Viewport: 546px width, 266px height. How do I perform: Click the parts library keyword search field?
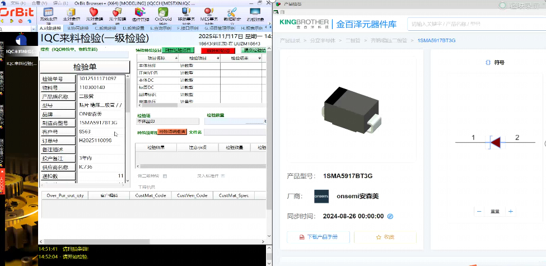pos(477,24)
